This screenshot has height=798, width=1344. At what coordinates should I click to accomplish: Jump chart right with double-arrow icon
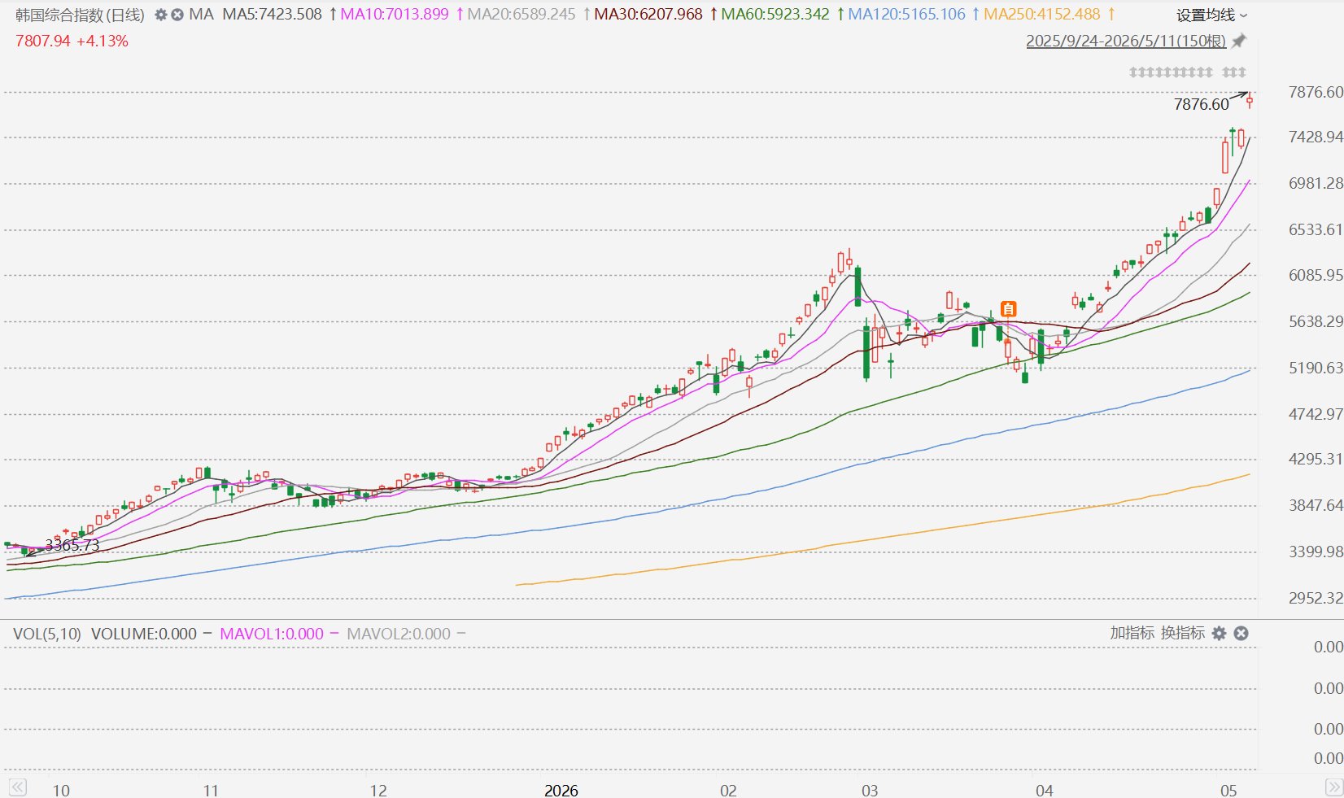pos(1334,787)
